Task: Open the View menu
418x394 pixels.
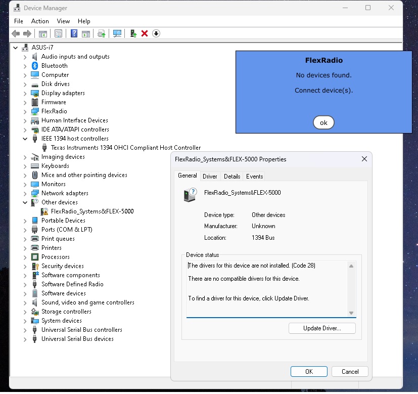Action: 63,21
